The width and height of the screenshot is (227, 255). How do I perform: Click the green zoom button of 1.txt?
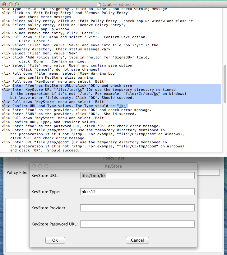point(16,4)
